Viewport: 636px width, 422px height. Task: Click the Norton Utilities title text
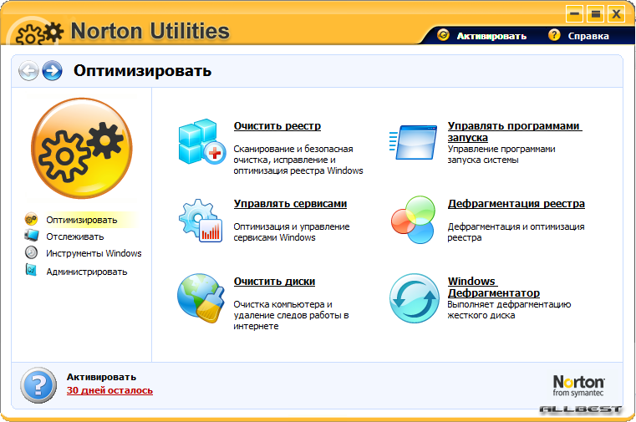150,31
